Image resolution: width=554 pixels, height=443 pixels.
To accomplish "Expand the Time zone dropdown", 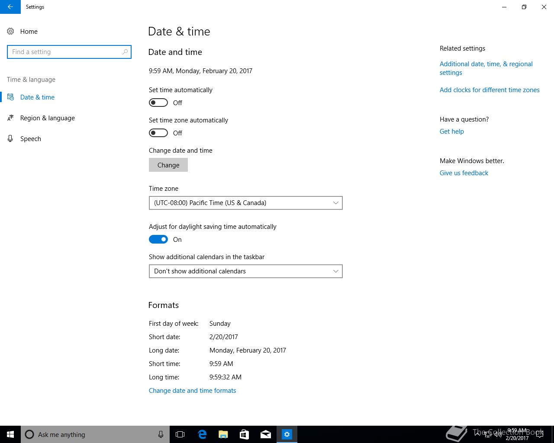I will coord(246,203).
